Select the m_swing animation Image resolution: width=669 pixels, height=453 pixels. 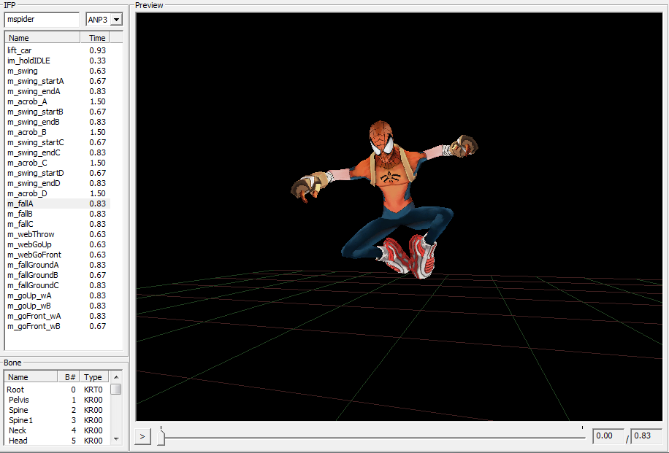click(x=57, y=71)
